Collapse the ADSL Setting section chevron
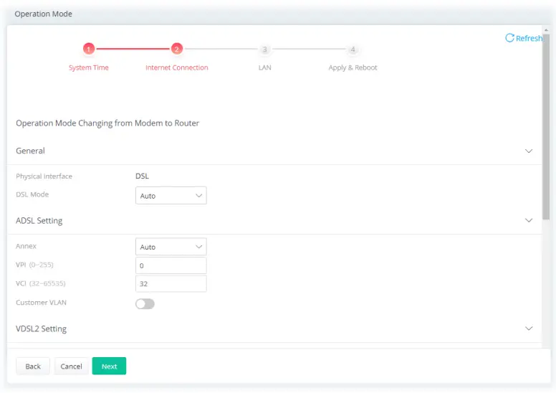556x393 pixels. click(x=528, y=220)
